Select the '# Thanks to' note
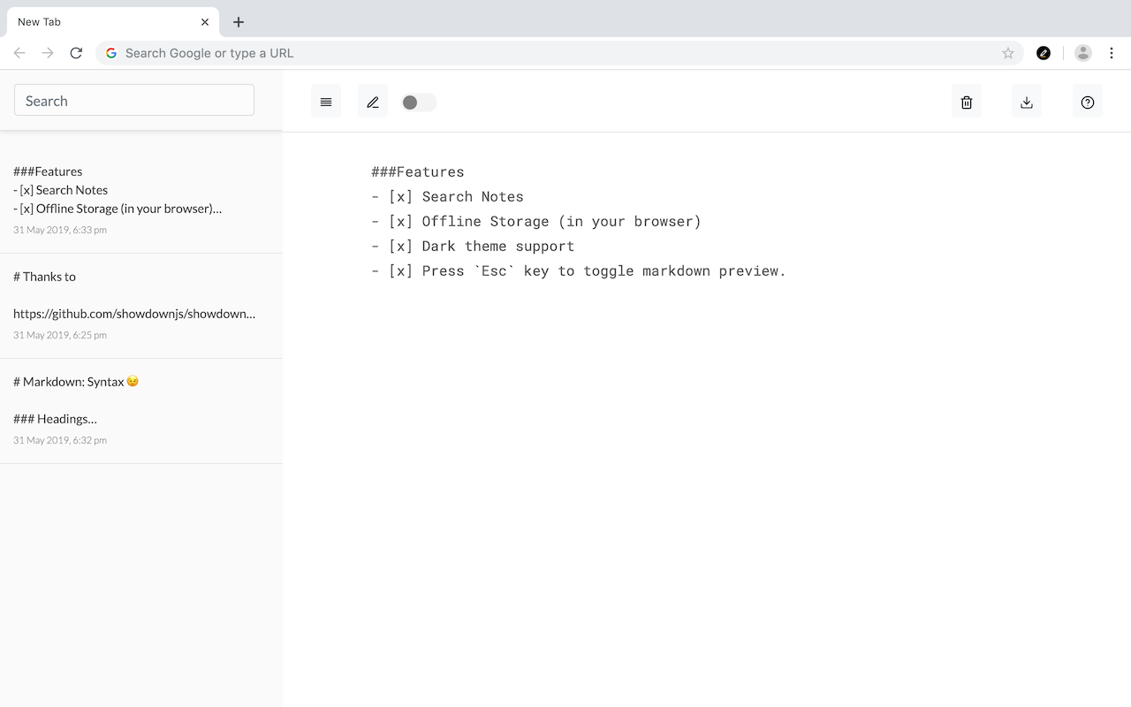Viewport: 1131px width, 707px height. tap(141, 305)
